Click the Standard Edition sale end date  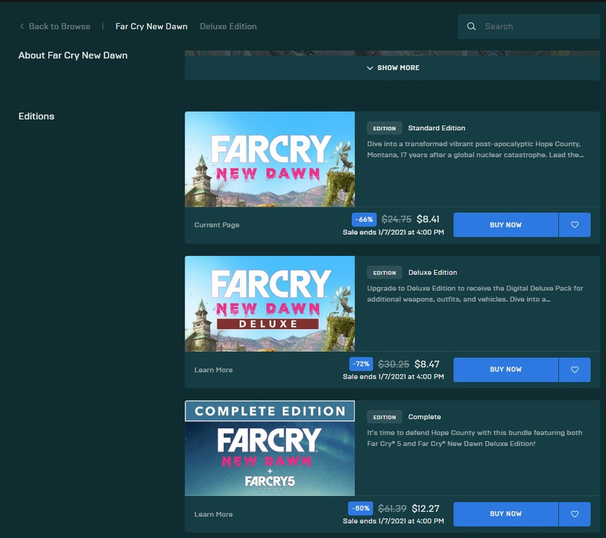[393, 232]
